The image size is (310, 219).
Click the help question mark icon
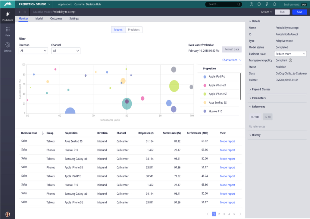point(252,4)
